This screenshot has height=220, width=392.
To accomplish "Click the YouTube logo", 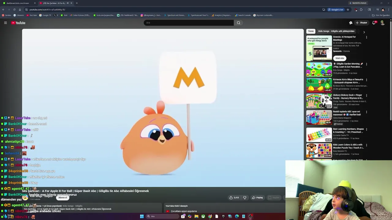I will click(x=18, y=23).
